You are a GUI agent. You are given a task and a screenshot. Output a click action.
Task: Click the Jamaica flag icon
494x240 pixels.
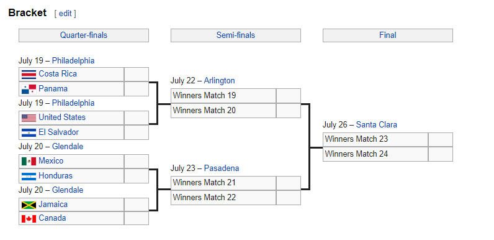pos(29,205)
